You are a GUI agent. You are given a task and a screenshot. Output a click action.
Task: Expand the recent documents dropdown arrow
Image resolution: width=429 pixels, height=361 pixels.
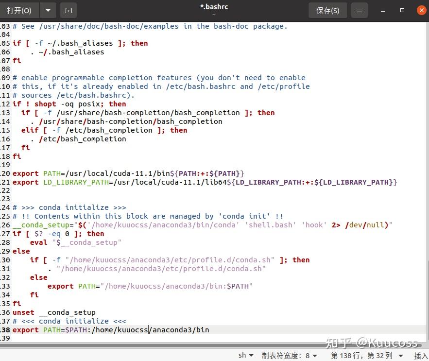47,10
